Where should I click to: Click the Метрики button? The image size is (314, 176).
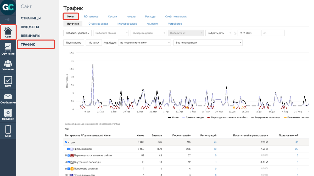[x=94, y=43]
